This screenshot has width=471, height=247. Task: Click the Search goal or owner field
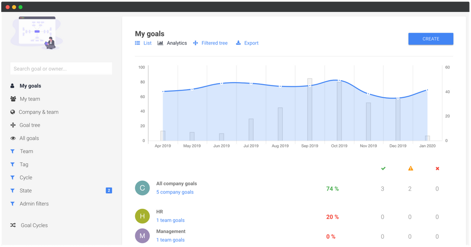[61, 68]
